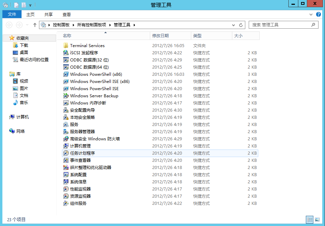
Task: Select the Windows PowerShell ISE row text
Action: click(x=94, y=88)
